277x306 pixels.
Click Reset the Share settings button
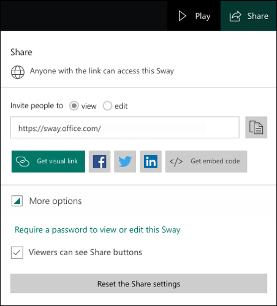point(138,283)
